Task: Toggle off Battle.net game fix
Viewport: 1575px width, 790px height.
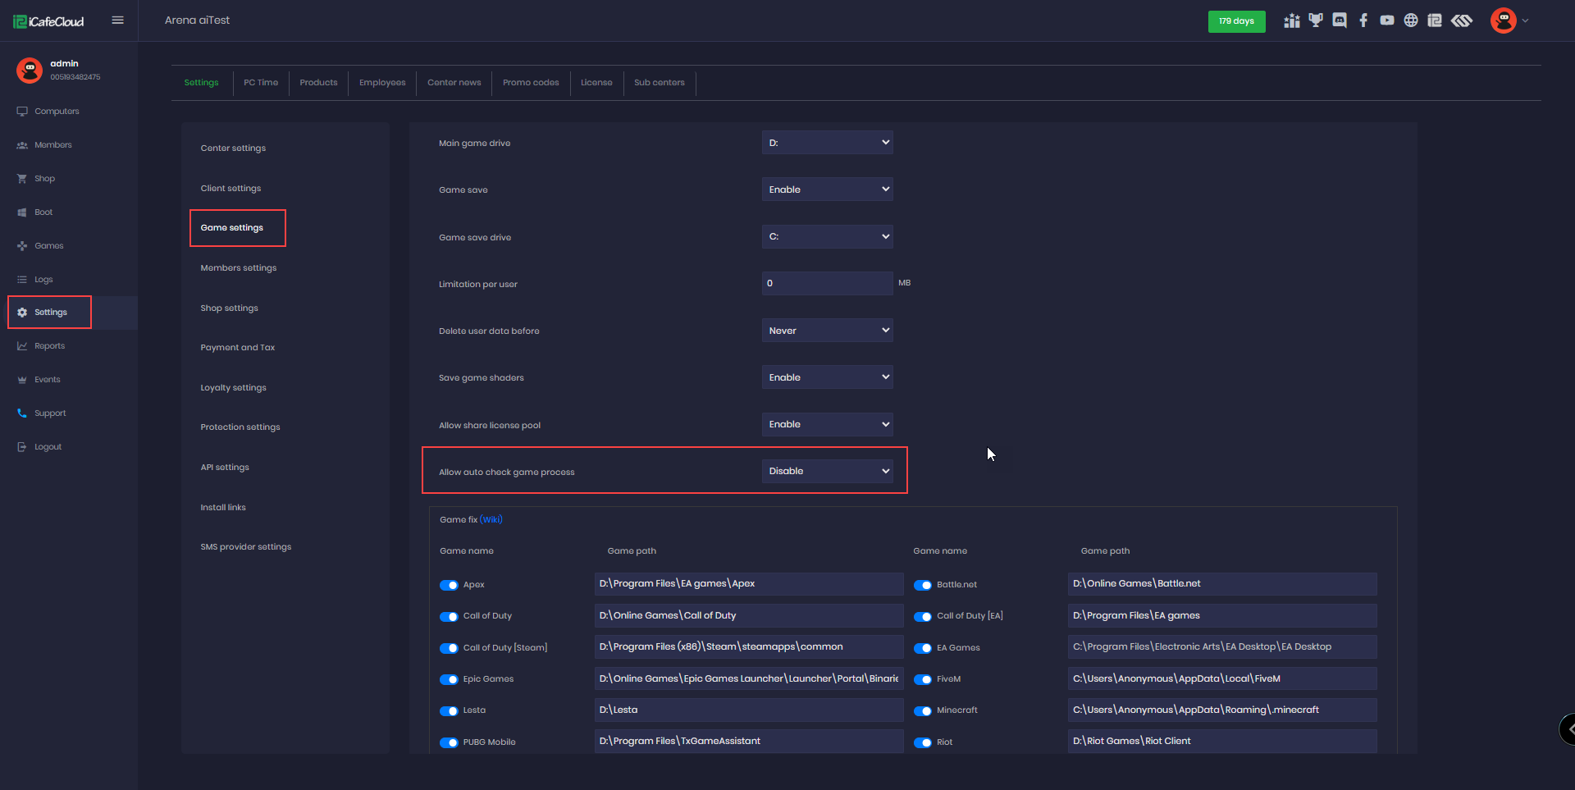Action: pyautogui.click(x=923, y=585)
